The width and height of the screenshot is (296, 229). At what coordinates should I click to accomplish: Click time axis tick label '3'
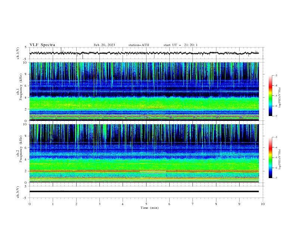coord(99,204)
